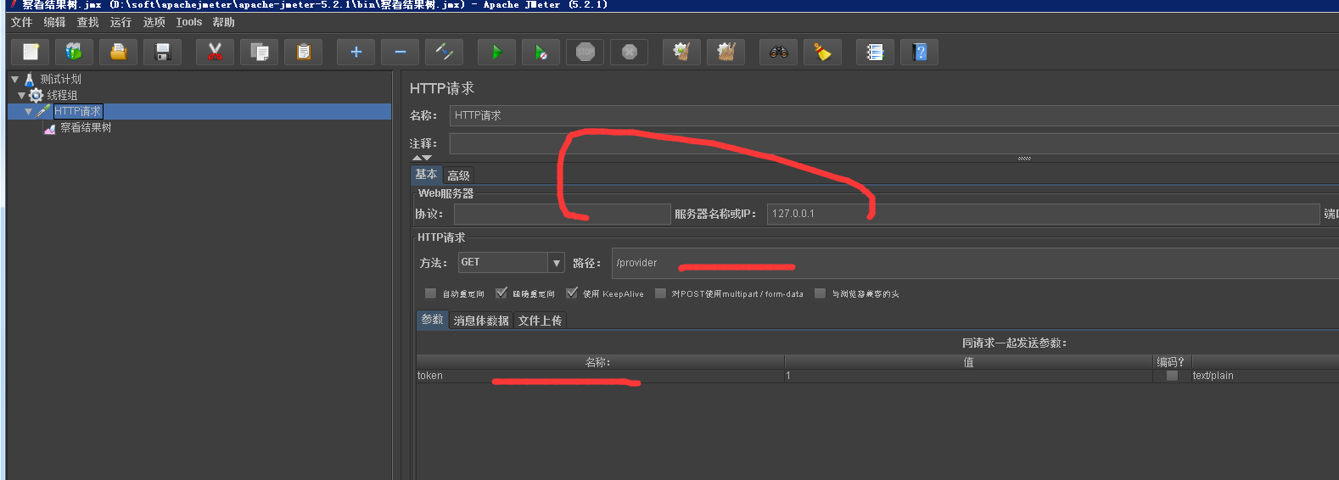Open Help with question mark icon

coord(920,52)
